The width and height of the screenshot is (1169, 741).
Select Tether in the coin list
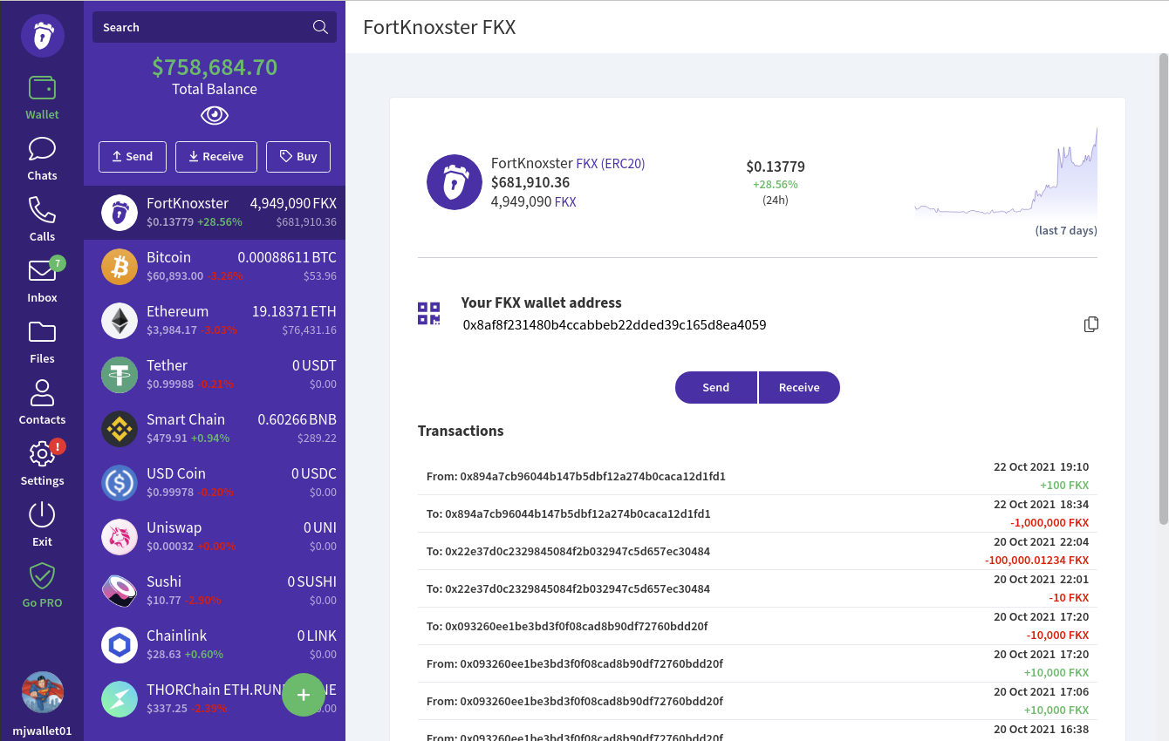[215, 374]
